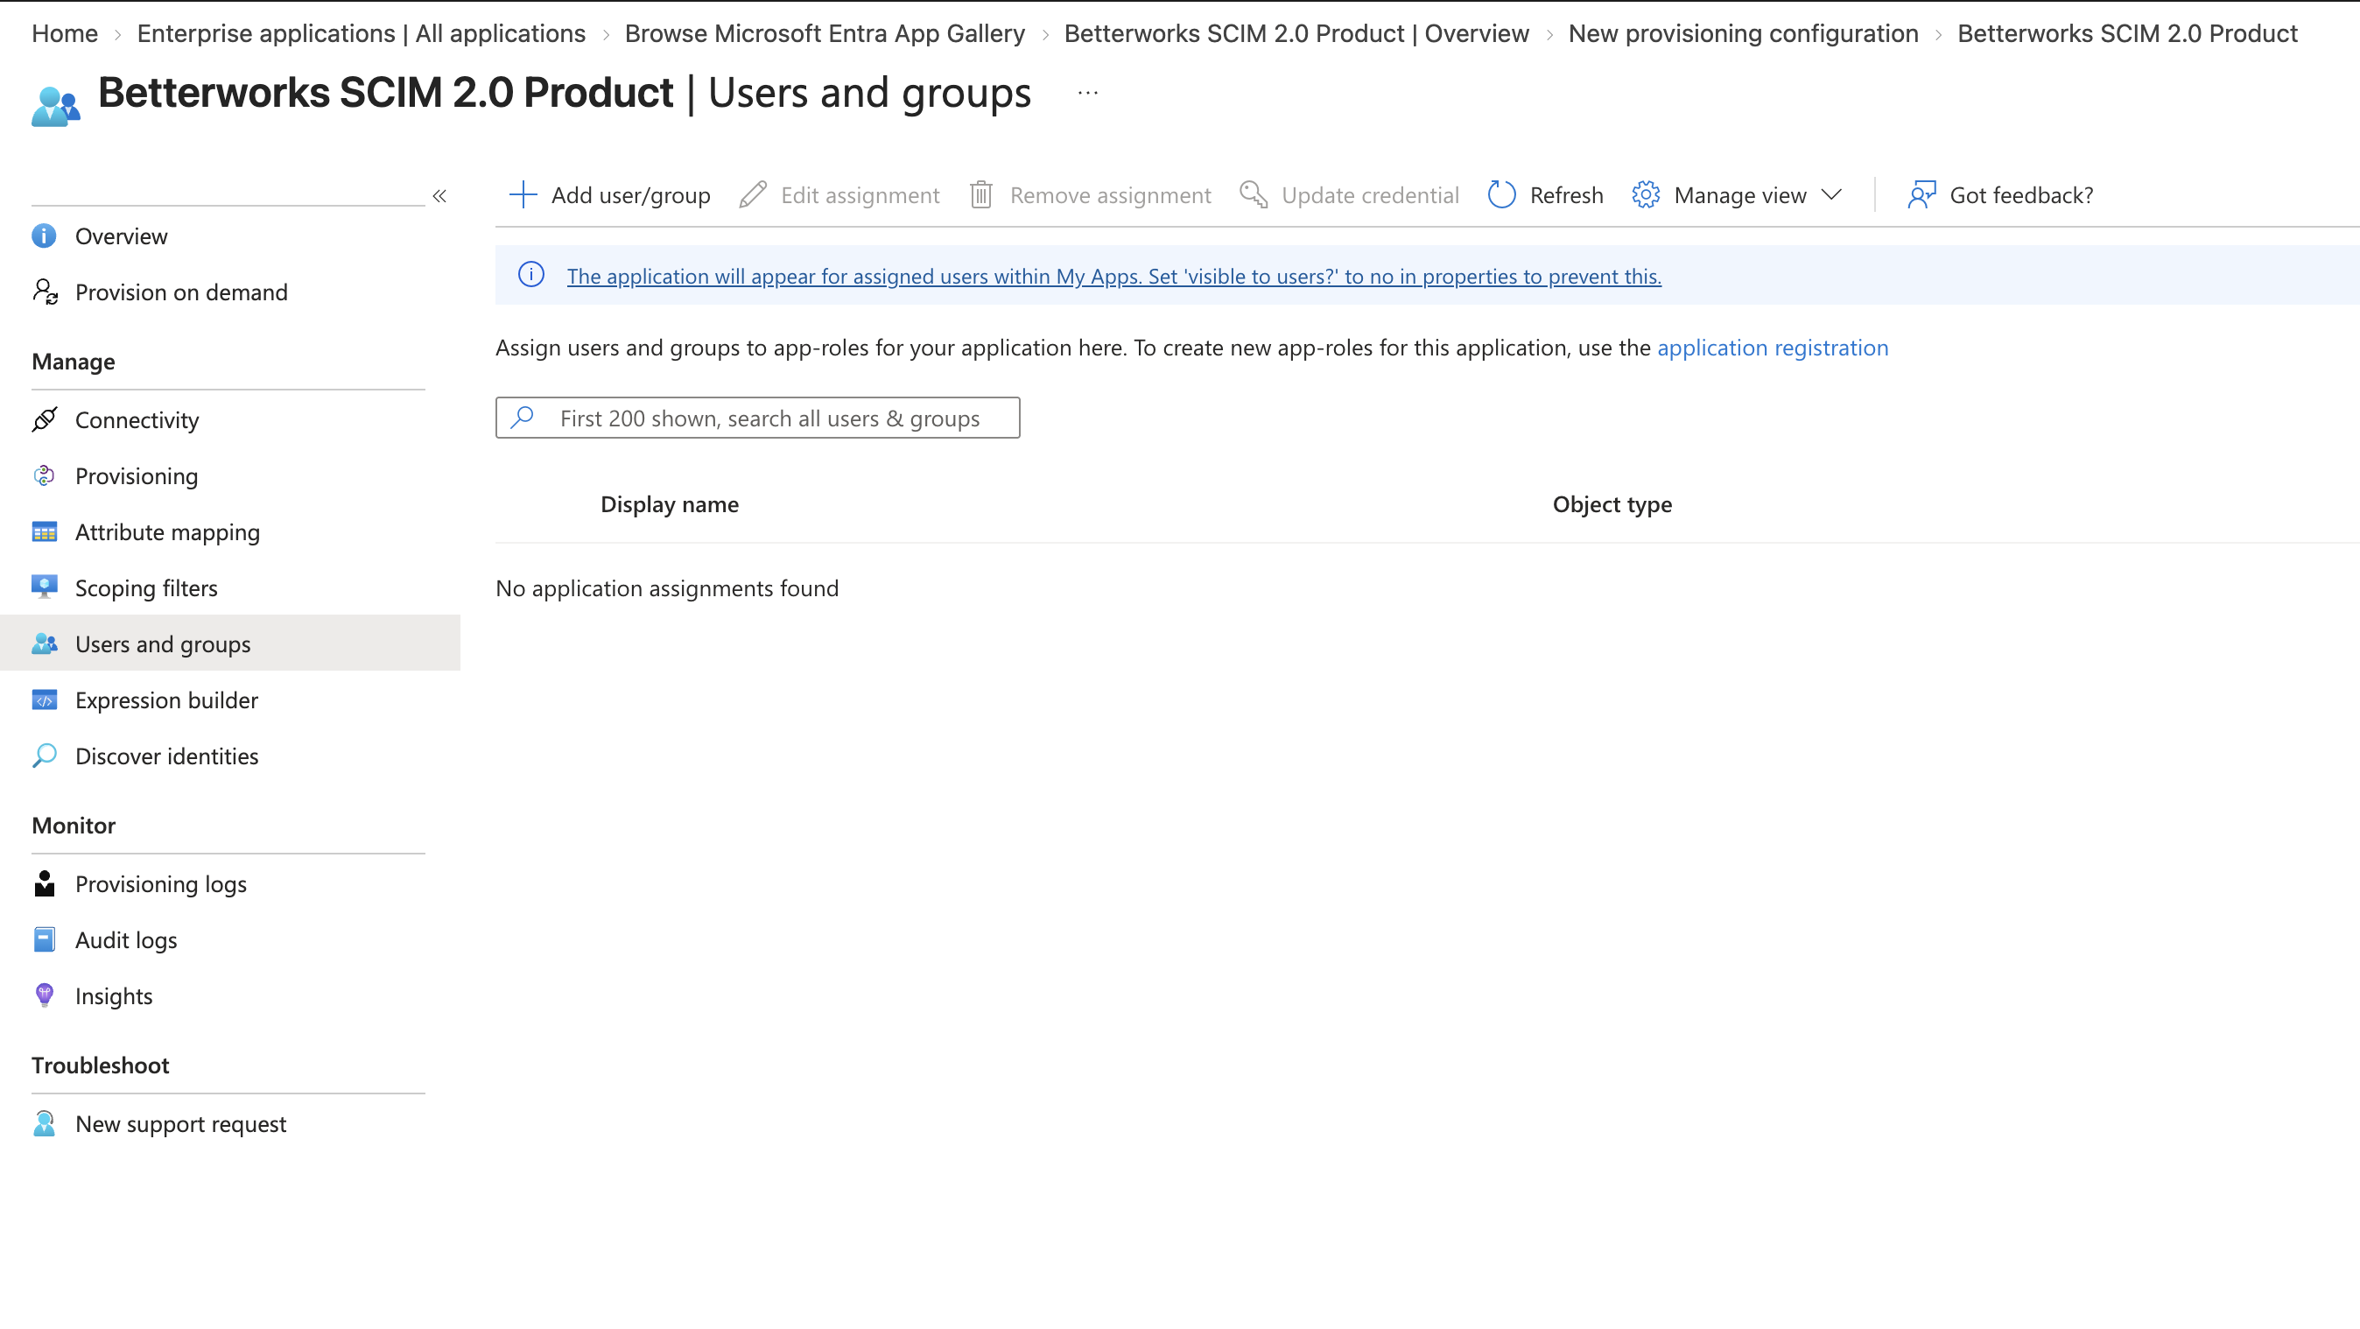Expand the Manage view dropdown arrow

point(1830,194)
